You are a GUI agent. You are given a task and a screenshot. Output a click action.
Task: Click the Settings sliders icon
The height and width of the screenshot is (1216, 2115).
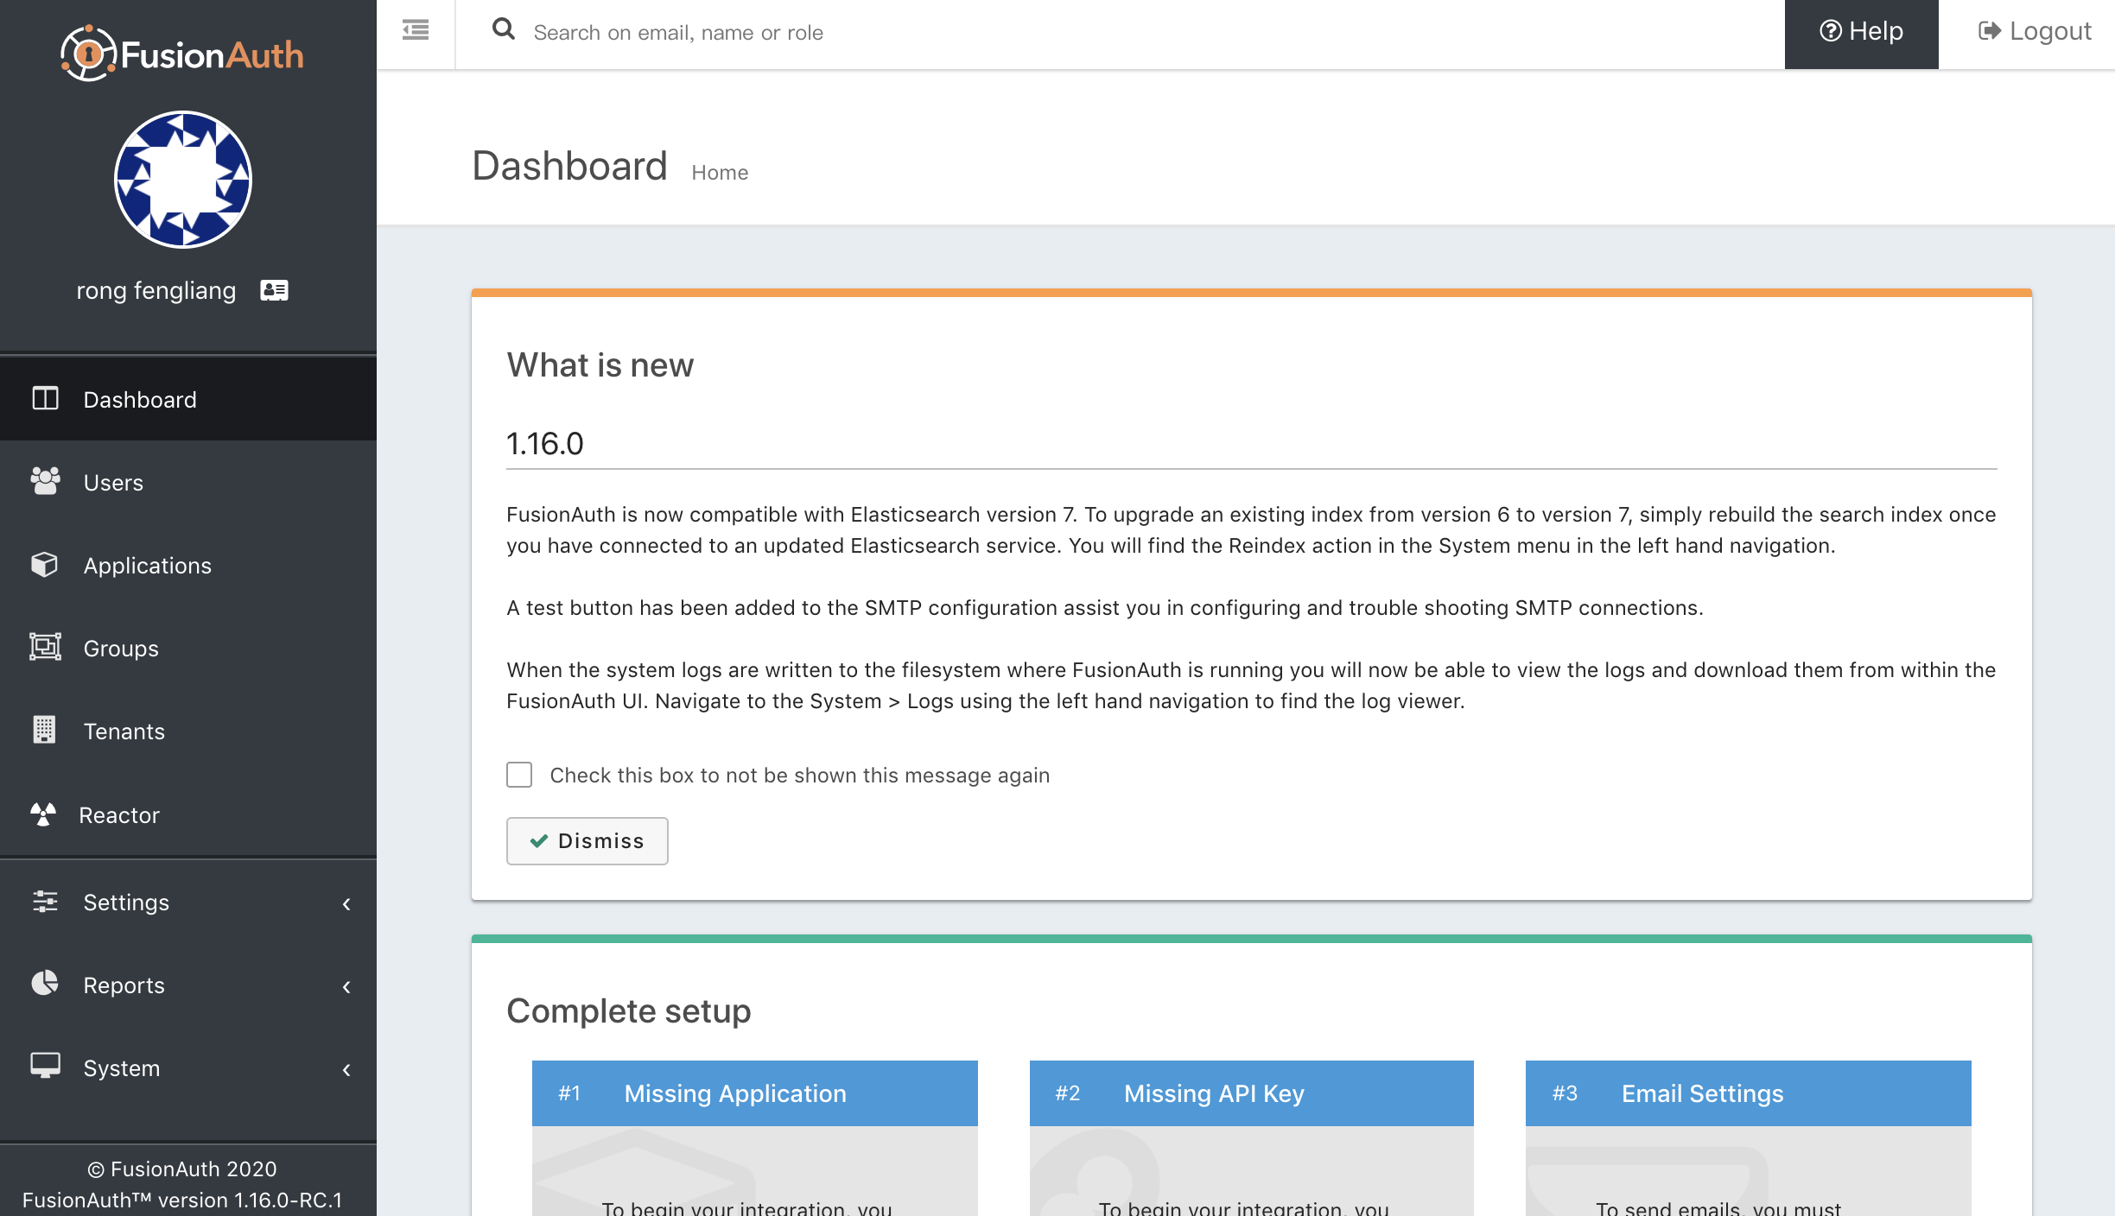pos(45,902)
